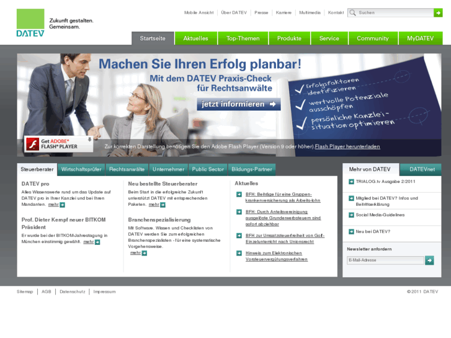
Task: Switch to DATEVnet tab
Action: click(422, 169)
